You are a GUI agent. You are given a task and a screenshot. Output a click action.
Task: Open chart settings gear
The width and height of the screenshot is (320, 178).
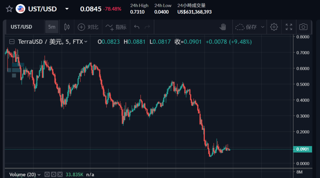pyautogui.click(x=274, y=27)
